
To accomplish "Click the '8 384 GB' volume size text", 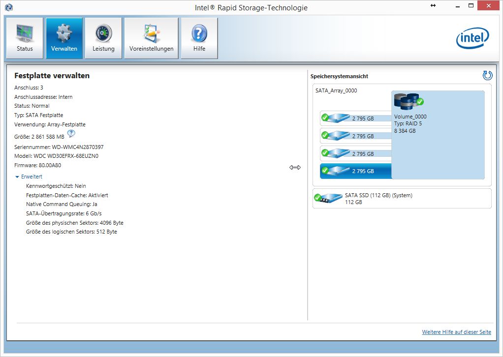I will [405, 131].
